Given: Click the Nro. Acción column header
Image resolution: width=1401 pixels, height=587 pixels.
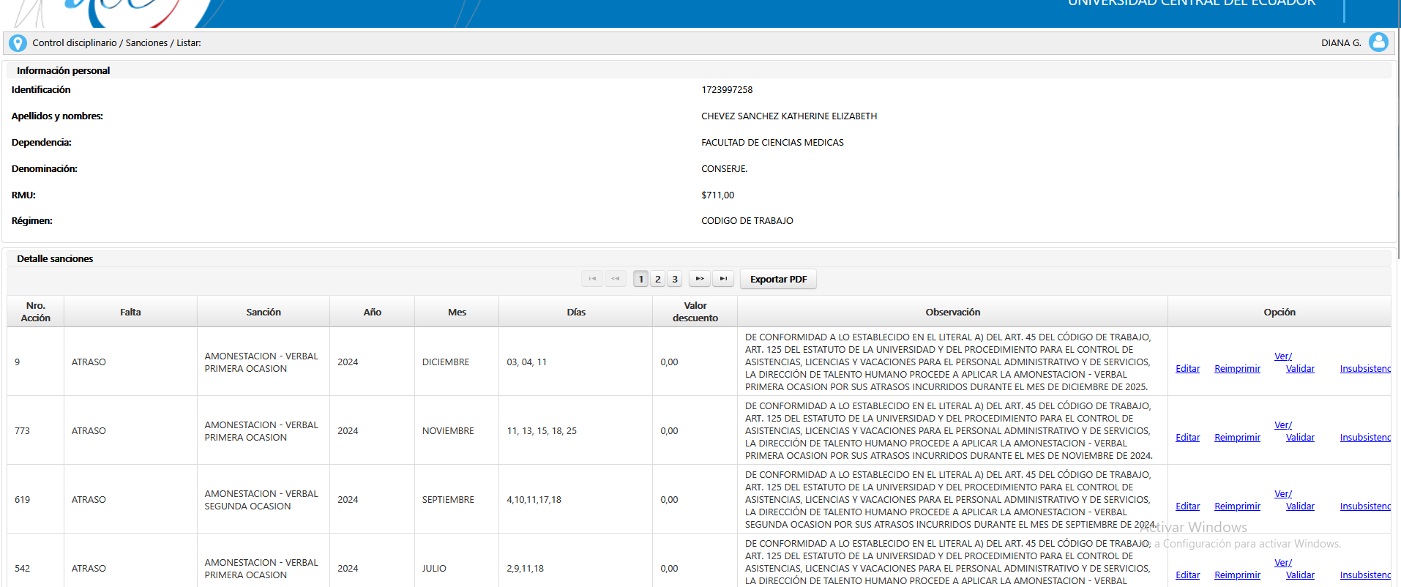Looking at the screenshot, I should 35,312.
